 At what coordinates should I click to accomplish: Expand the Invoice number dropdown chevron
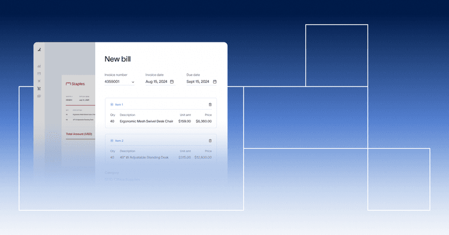point(133,82)
